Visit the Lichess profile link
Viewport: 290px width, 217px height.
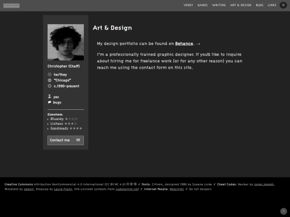[x=56, y=124]
